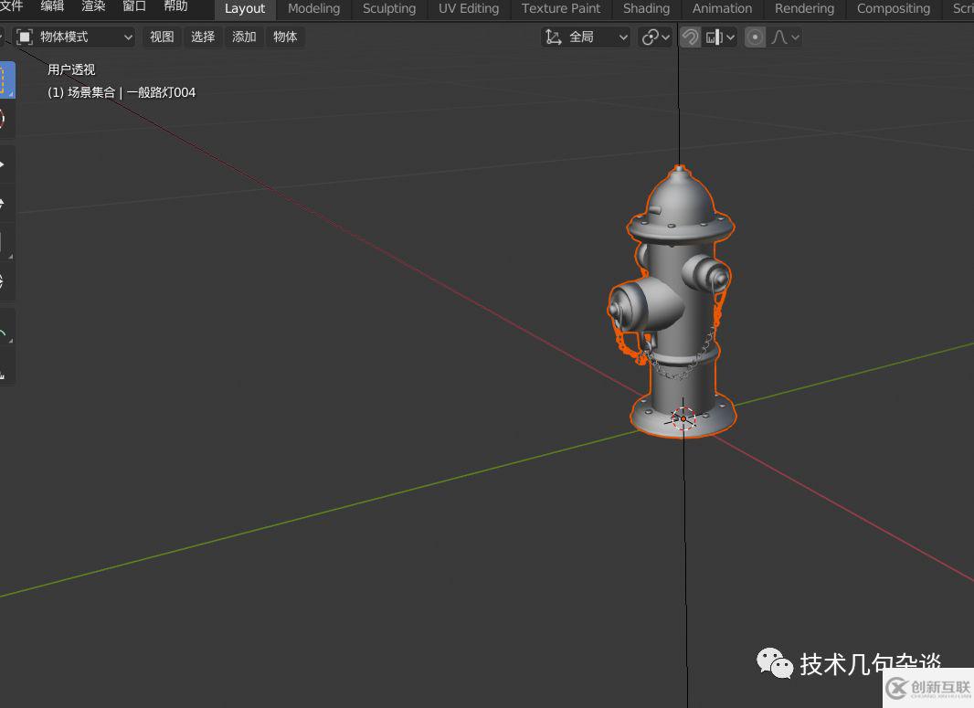Click the 一般路灯004 object name text
This screenshot has width=974, height=708.
(161, 92)
